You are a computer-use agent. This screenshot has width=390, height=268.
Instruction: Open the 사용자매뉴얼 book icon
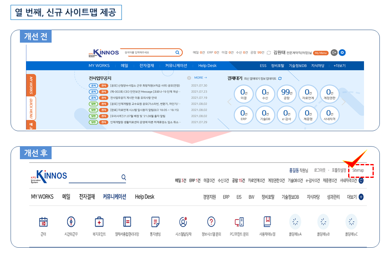[267, 221]
